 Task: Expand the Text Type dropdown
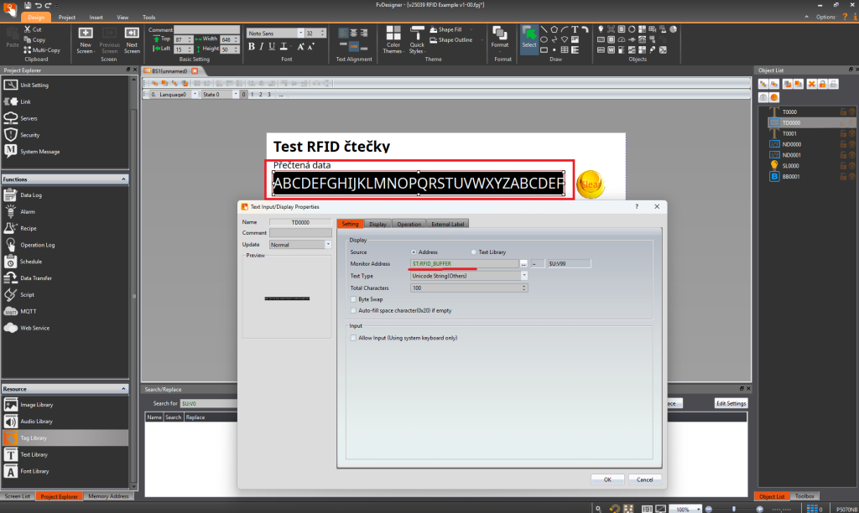(524, 275)
